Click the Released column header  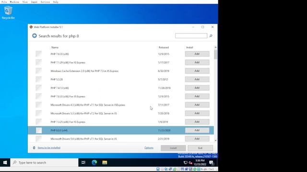tap(164, 47)
